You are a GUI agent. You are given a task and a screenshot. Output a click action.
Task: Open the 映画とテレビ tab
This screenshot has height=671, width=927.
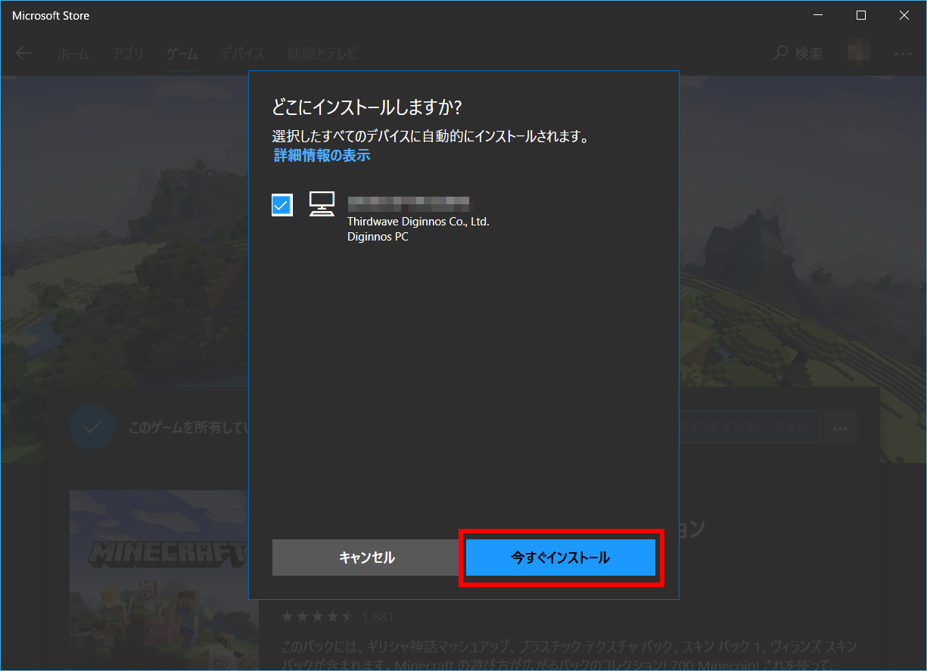coord(322,54)
